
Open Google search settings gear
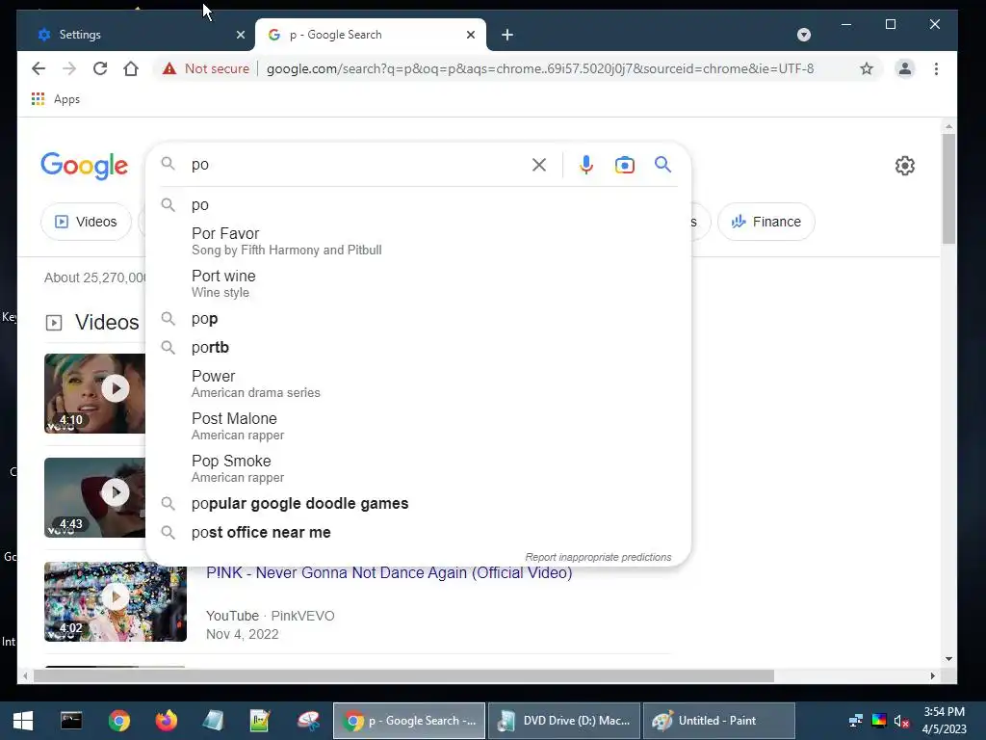(905, 166)
